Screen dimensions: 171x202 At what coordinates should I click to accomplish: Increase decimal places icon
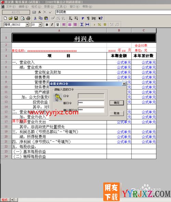[x=112, y=24]
